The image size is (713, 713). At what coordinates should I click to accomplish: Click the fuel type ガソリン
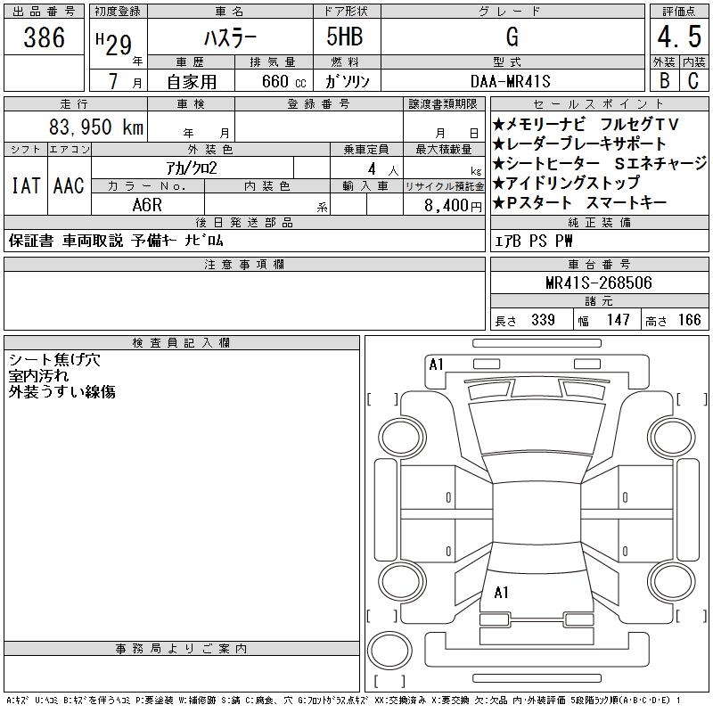click(x=347, y=81)
